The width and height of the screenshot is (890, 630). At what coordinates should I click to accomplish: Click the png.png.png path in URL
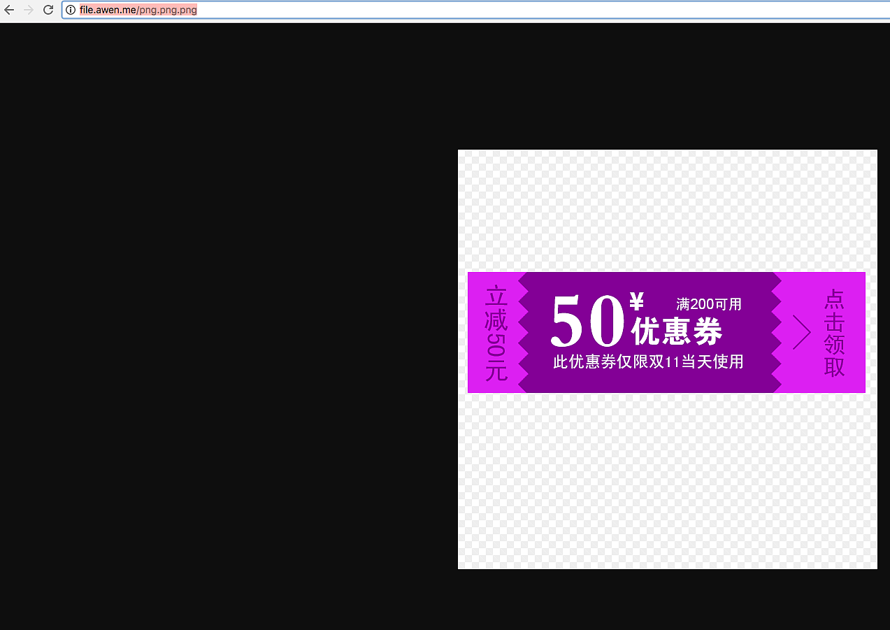[168, 10]
